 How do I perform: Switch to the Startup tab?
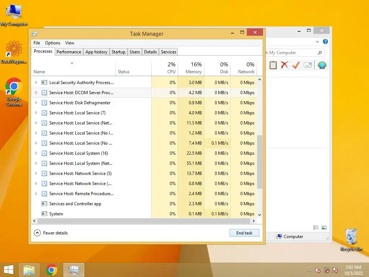(118, 52)
